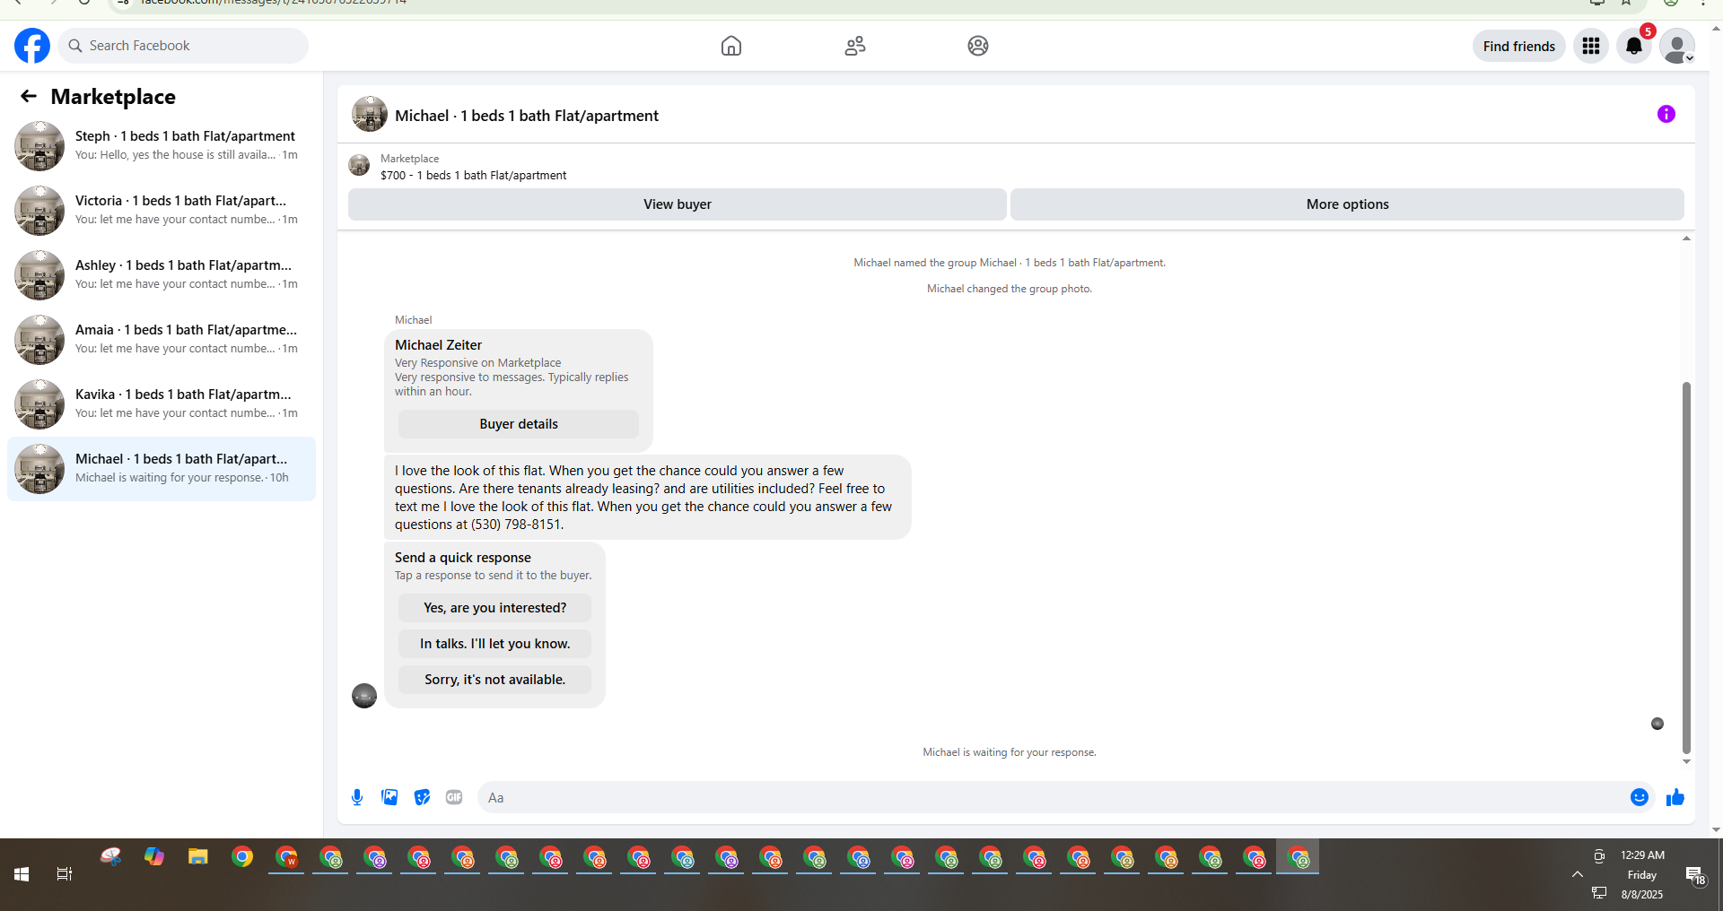This screenshot has height=911, width=1723.
Task: Click the chat scrollbar thumb
Action: click(x=1686, y=568)
